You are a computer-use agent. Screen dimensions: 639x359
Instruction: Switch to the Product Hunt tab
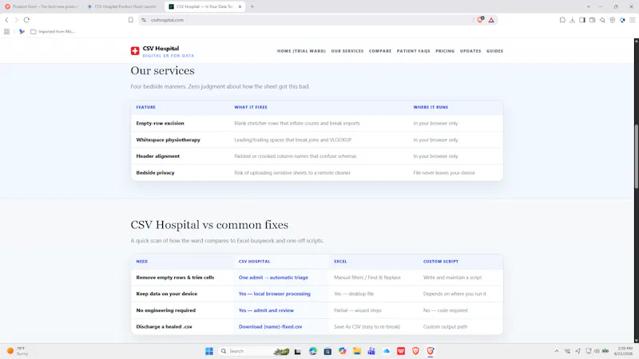click(x=42, y=6)
